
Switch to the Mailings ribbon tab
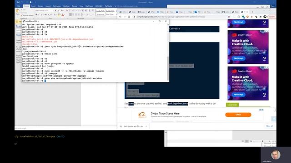pyautogui.click(x=66, y=6)
